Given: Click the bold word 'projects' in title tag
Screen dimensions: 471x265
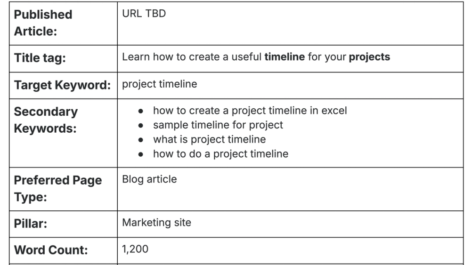Looking at the screenshot, I should coord(369,57).
